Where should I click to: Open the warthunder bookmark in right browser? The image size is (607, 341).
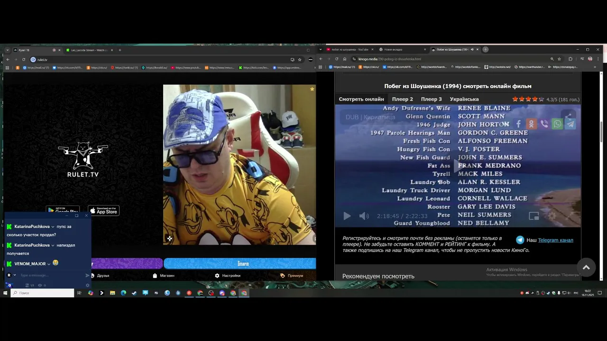pos(531,67)
